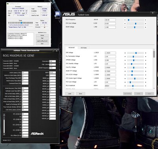Click the CPU Core Voltage slider handle

tap(135, 24)
